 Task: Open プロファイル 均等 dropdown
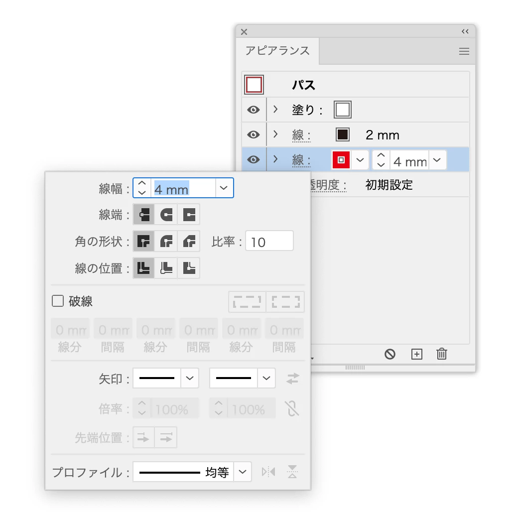click(243, 472)
